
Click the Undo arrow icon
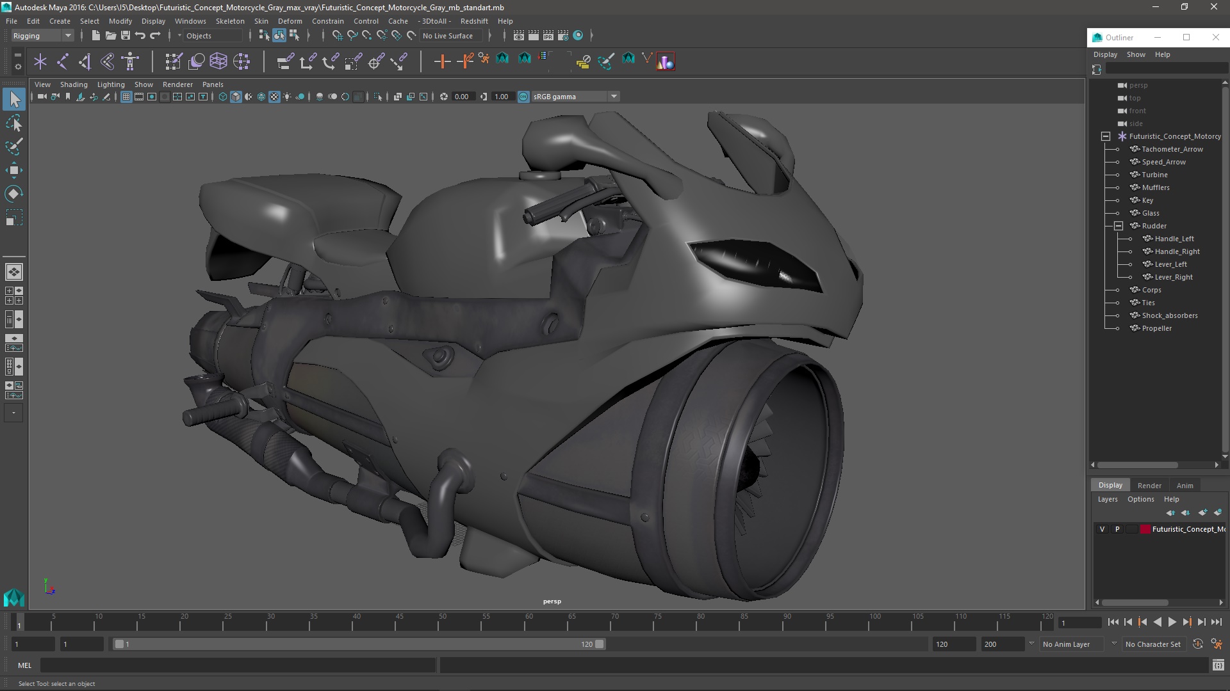coord(140,36)
